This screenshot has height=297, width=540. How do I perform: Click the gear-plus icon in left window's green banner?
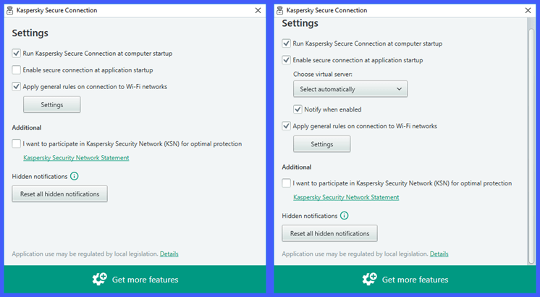point(100,279)
